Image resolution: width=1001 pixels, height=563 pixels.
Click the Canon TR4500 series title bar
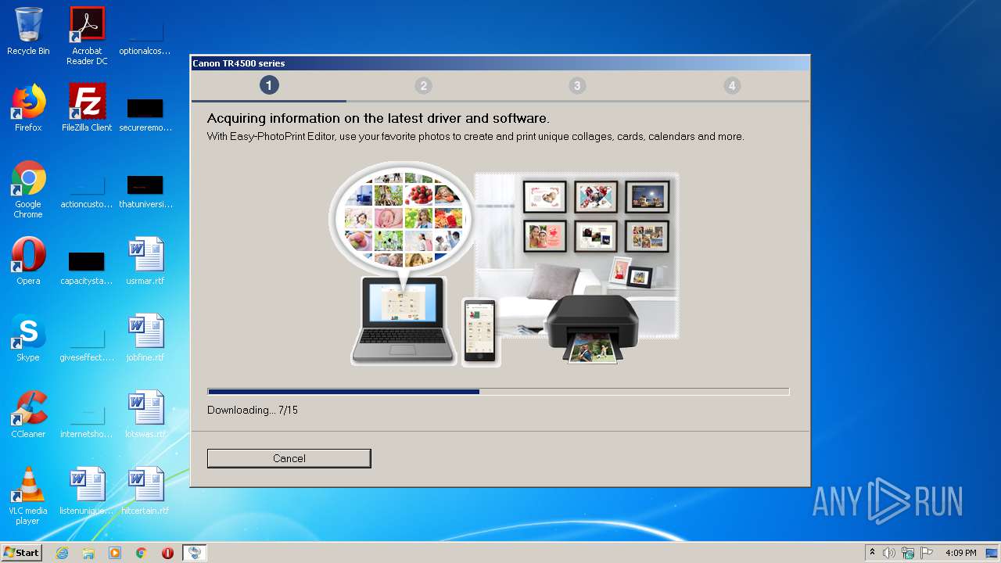coord(500,63)
